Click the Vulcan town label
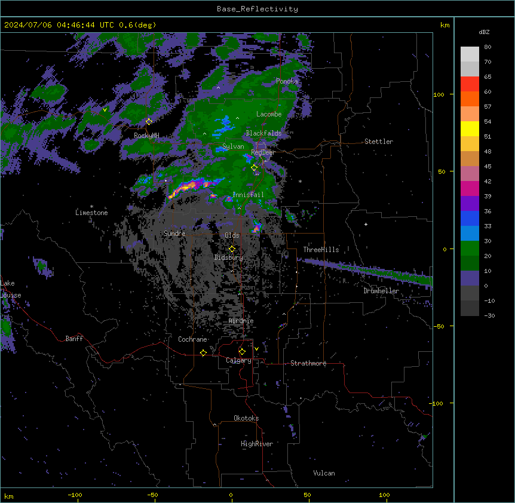The width and height of the screenshot is (515, 503). (324, 473)
